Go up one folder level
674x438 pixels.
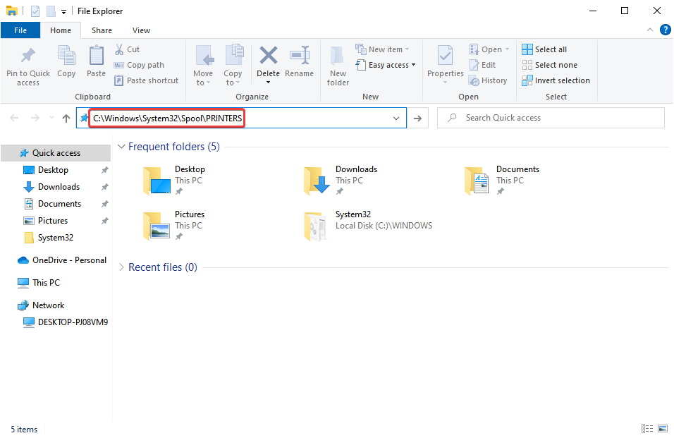66,118
